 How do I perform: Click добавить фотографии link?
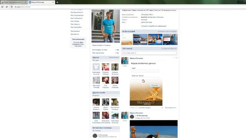point(167,31)
